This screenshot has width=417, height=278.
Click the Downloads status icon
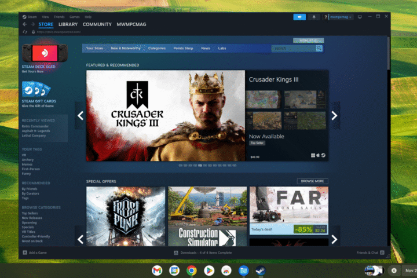(176, 253)
